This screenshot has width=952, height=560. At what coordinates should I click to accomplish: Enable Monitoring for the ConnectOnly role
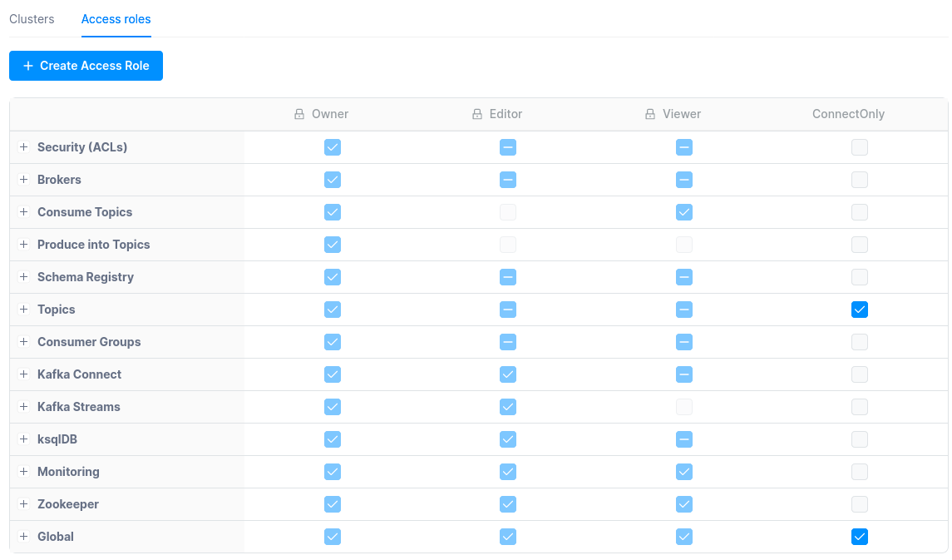tap(860, 472)
